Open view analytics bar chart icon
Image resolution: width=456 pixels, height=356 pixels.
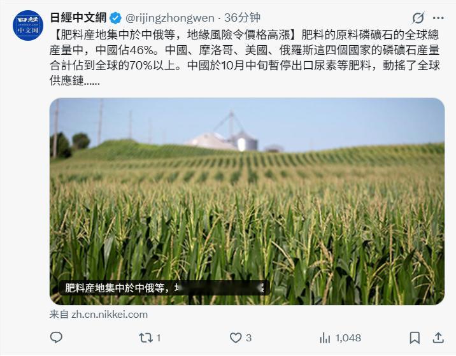point(325,338)
